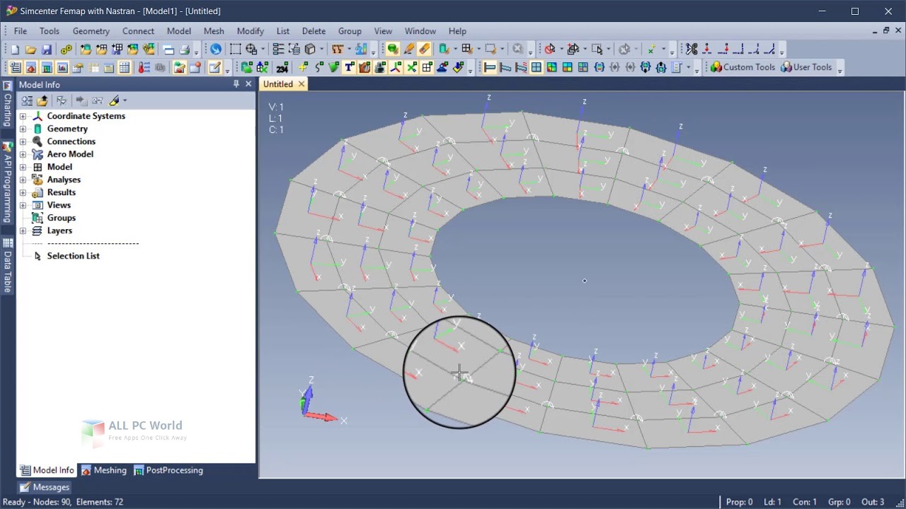Select Selection List in the model tree
Screen dimensions: 906x509
tap(73, 256)
